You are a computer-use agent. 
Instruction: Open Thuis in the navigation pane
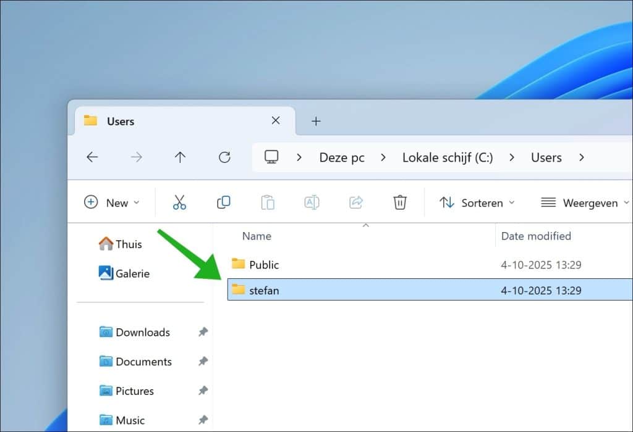pos(128,244)
